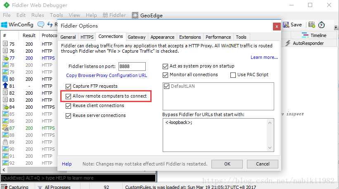Open the File menu
Screen dimensions: 339x189
[x=7, y=15]
